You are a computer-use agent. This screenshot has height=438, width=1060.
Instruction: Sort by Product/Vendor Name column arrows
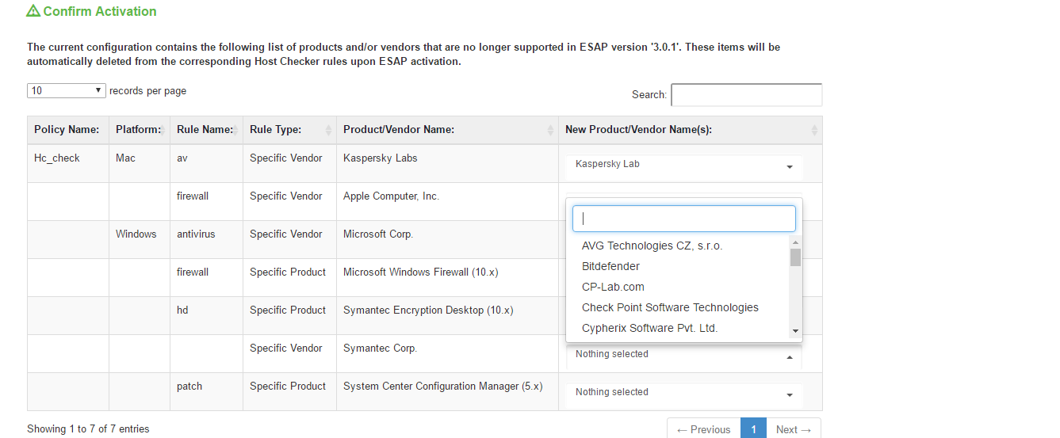pyautogui.click(x=550, y=130)
